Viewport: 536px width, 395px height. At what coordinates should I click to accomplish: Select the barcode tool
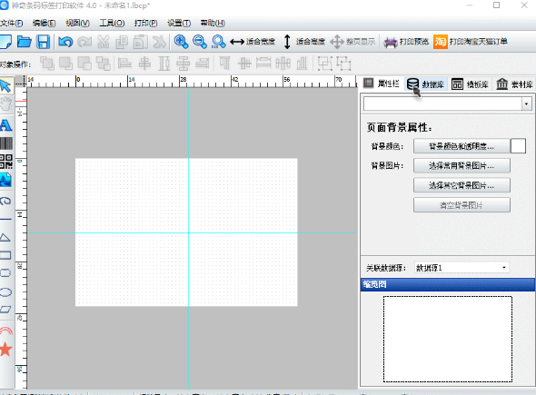click(6, 143)
